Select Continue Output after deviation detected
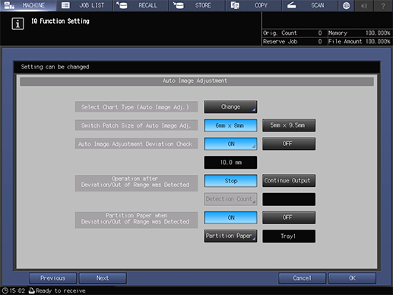Image resolution: width=393 pixels, height=295 pixels. (x=289, y=180)
